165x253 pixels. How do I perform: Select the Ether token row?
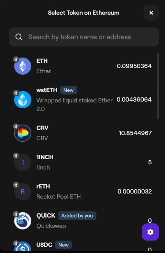click(x=83, y=66)
